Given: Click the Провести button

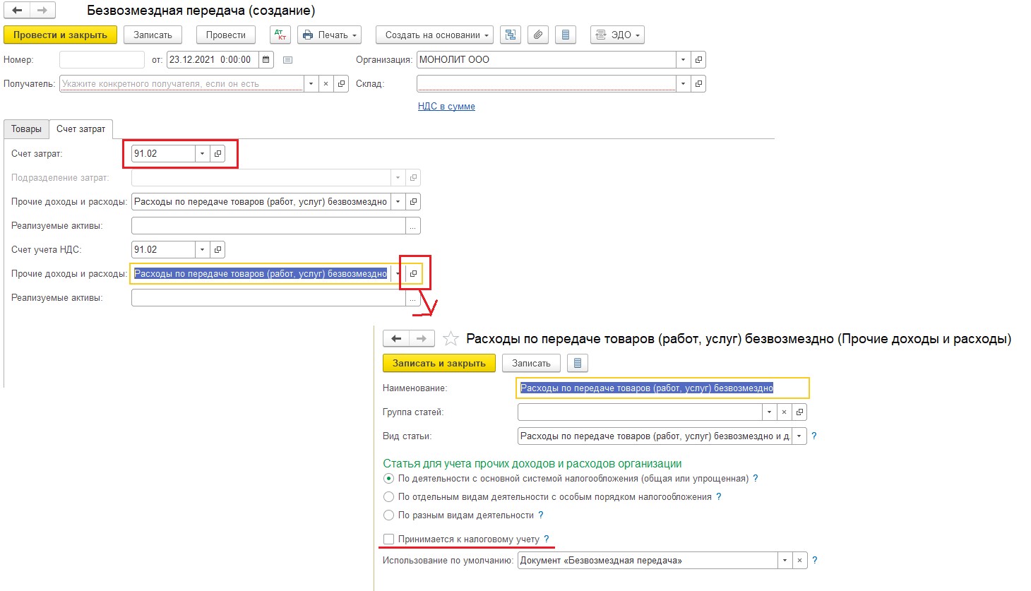Looking at the screenshot, I should point(226,35).
